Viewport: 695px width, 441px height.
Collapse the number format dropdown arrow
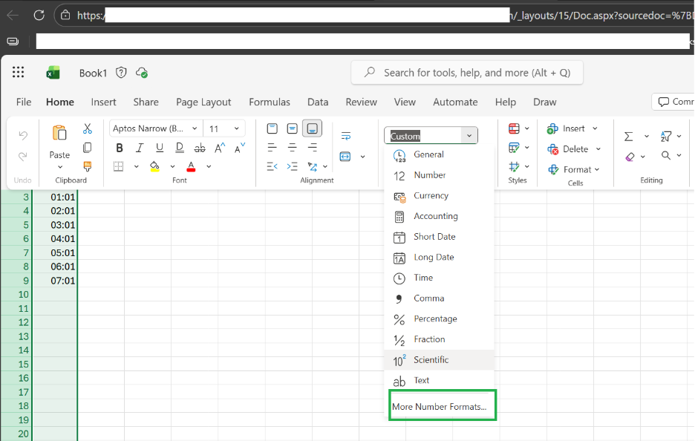(x=469, y=136)
